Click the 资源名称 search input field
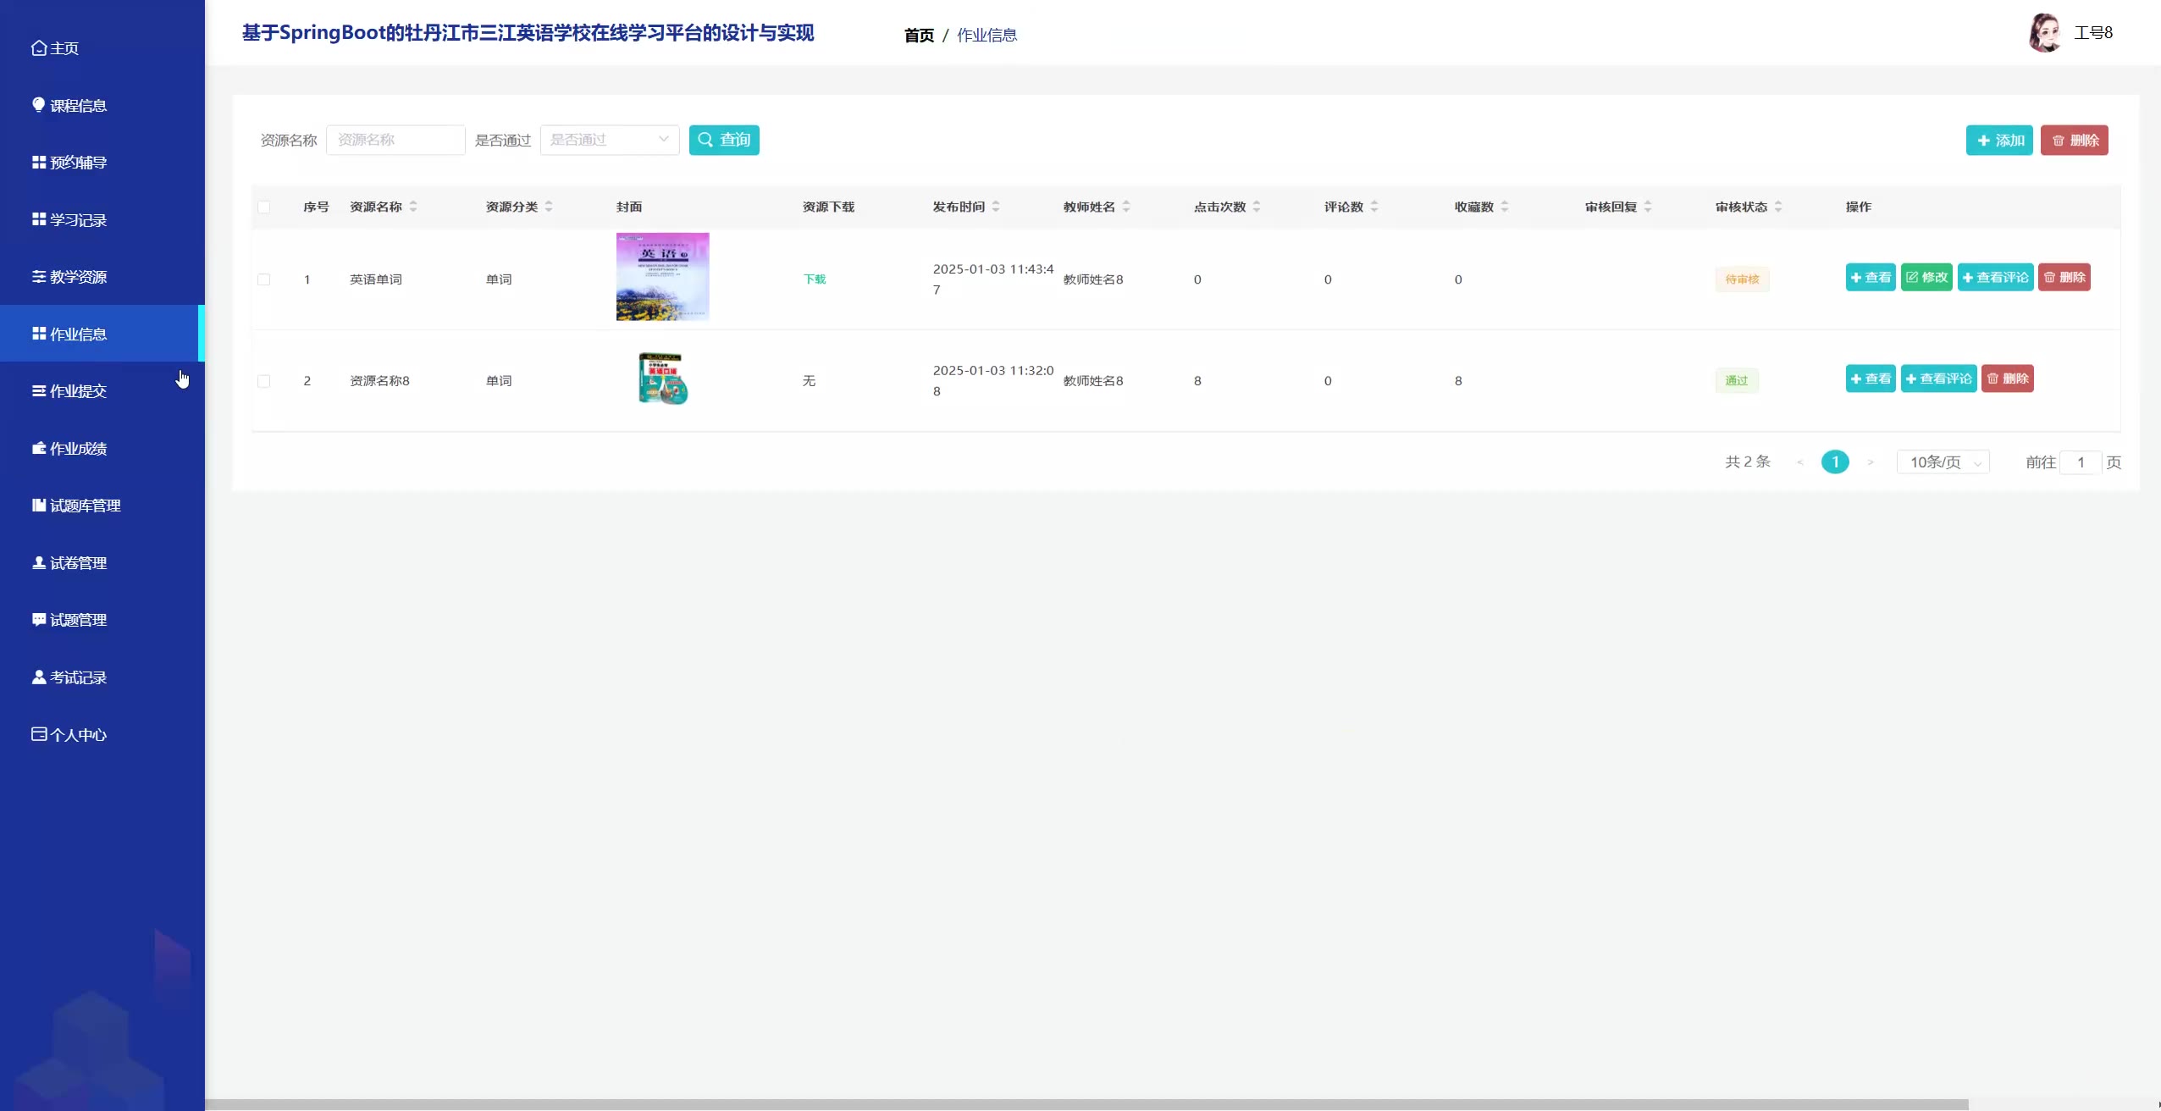 [395, 140]
